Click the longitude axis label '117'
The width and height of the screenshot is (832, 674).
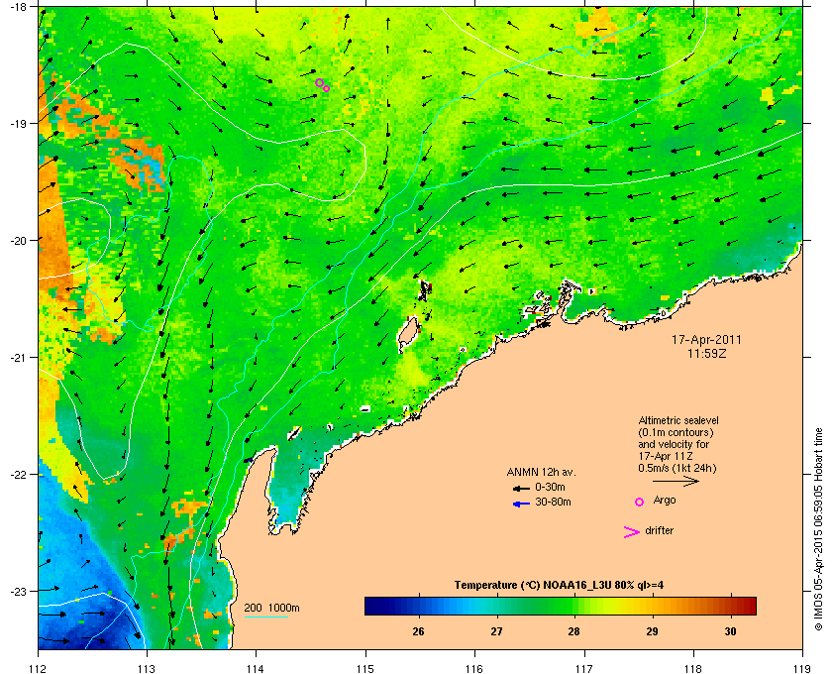click(x=584, y=669)
